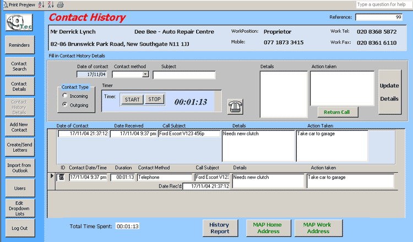The height and width of the screenshot is (242, 413).
Task: Click Dee Bee - Auto Repair Centre text
Action: [174, 32]
